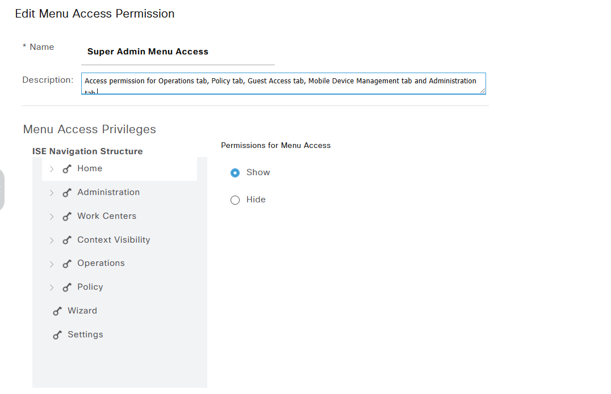Click the key icon beside Administration
Image resolution: width=611 pixels, height=394 pixels.
point(67,193)
